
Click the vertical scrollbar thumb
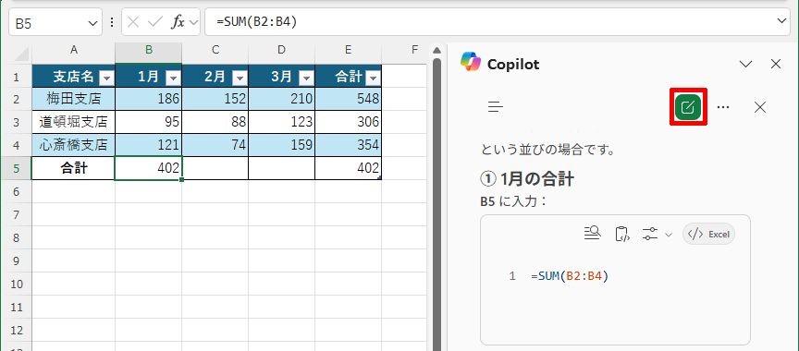(436, 203)
